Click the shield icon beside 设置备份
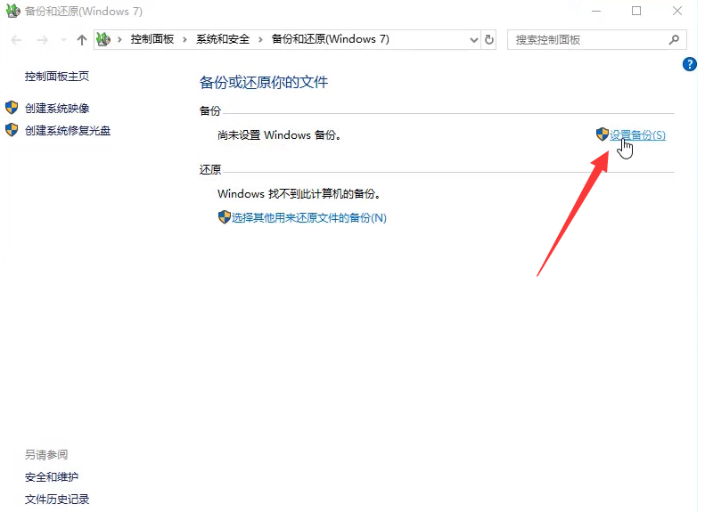705x512 pixels. pos(602,134)
